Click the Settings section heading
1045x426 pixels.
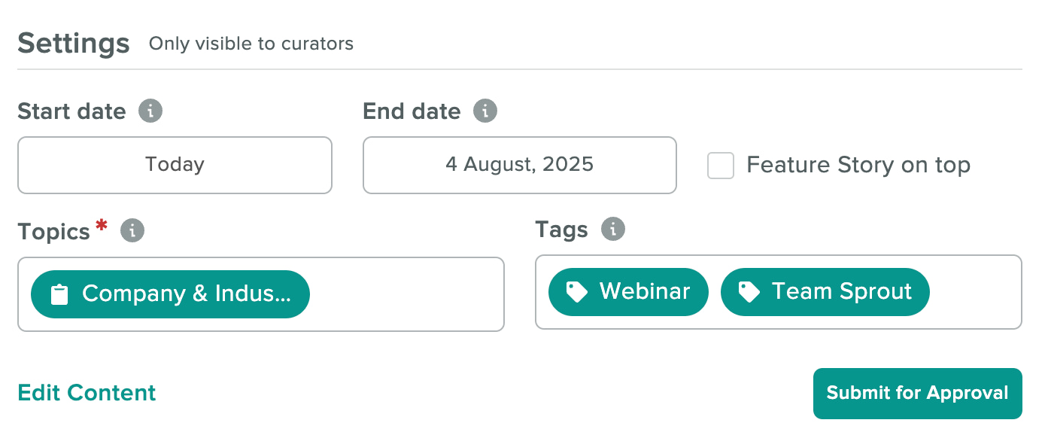(74, 43)
